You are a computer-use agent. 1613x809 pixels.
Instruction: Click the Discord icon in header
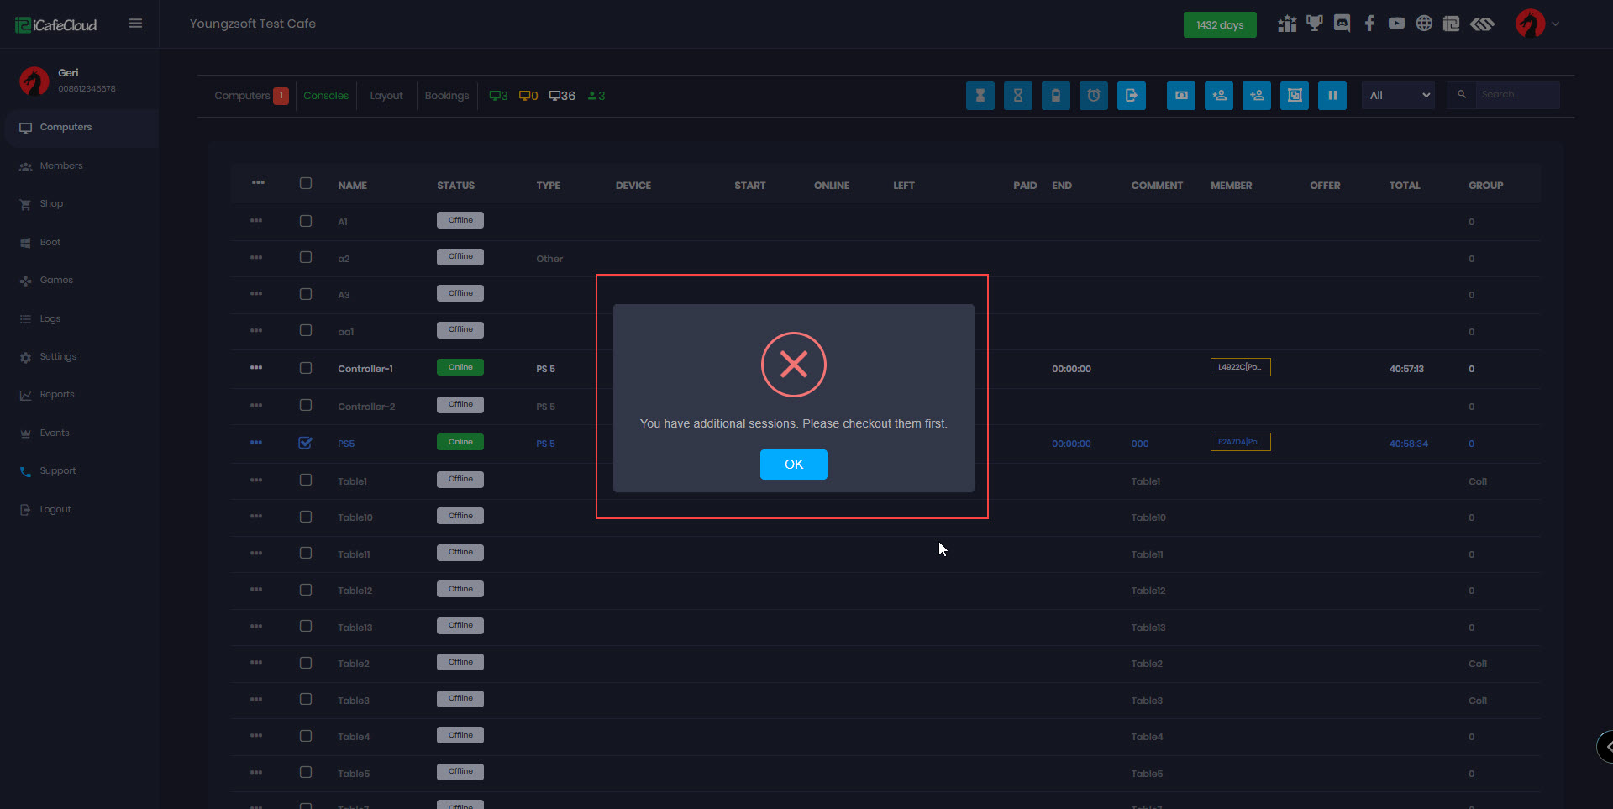pos(1342,24)
